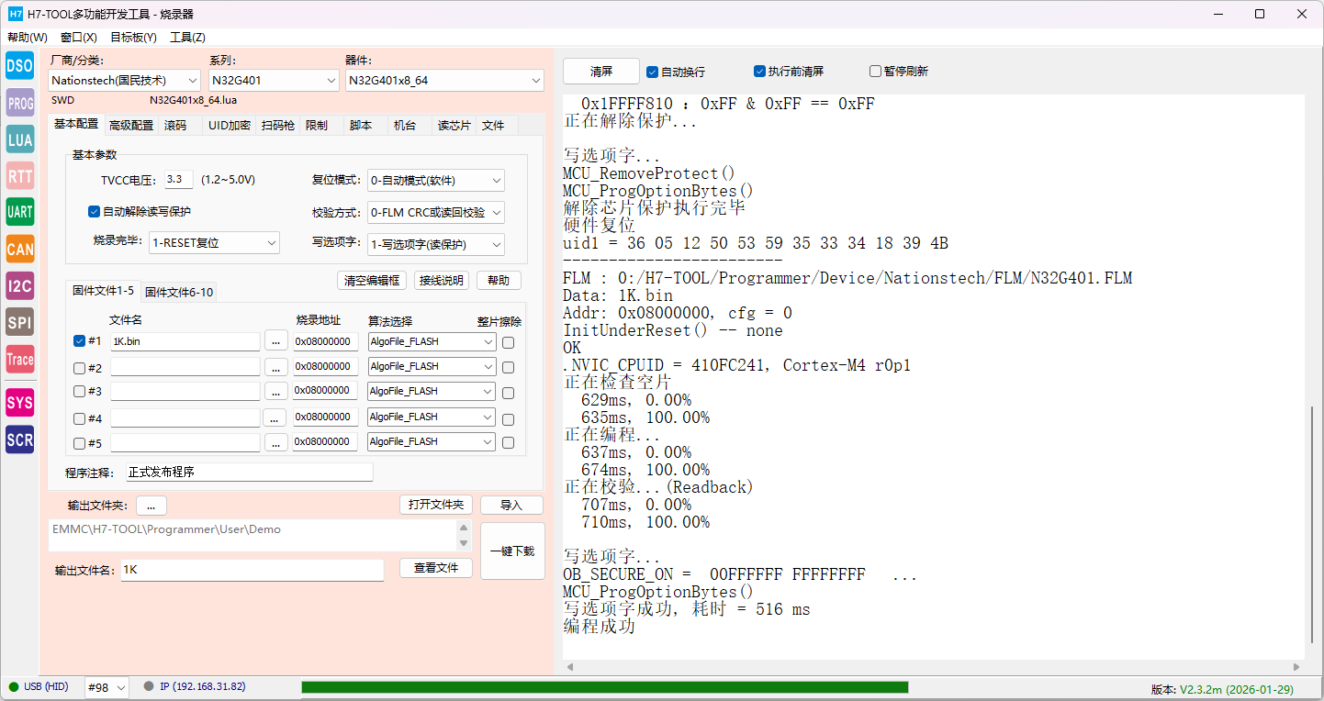Click the CAN bus sidebar icon
Image resolution: width=1324 pixels, height=701 pixels.
(19, 249)
